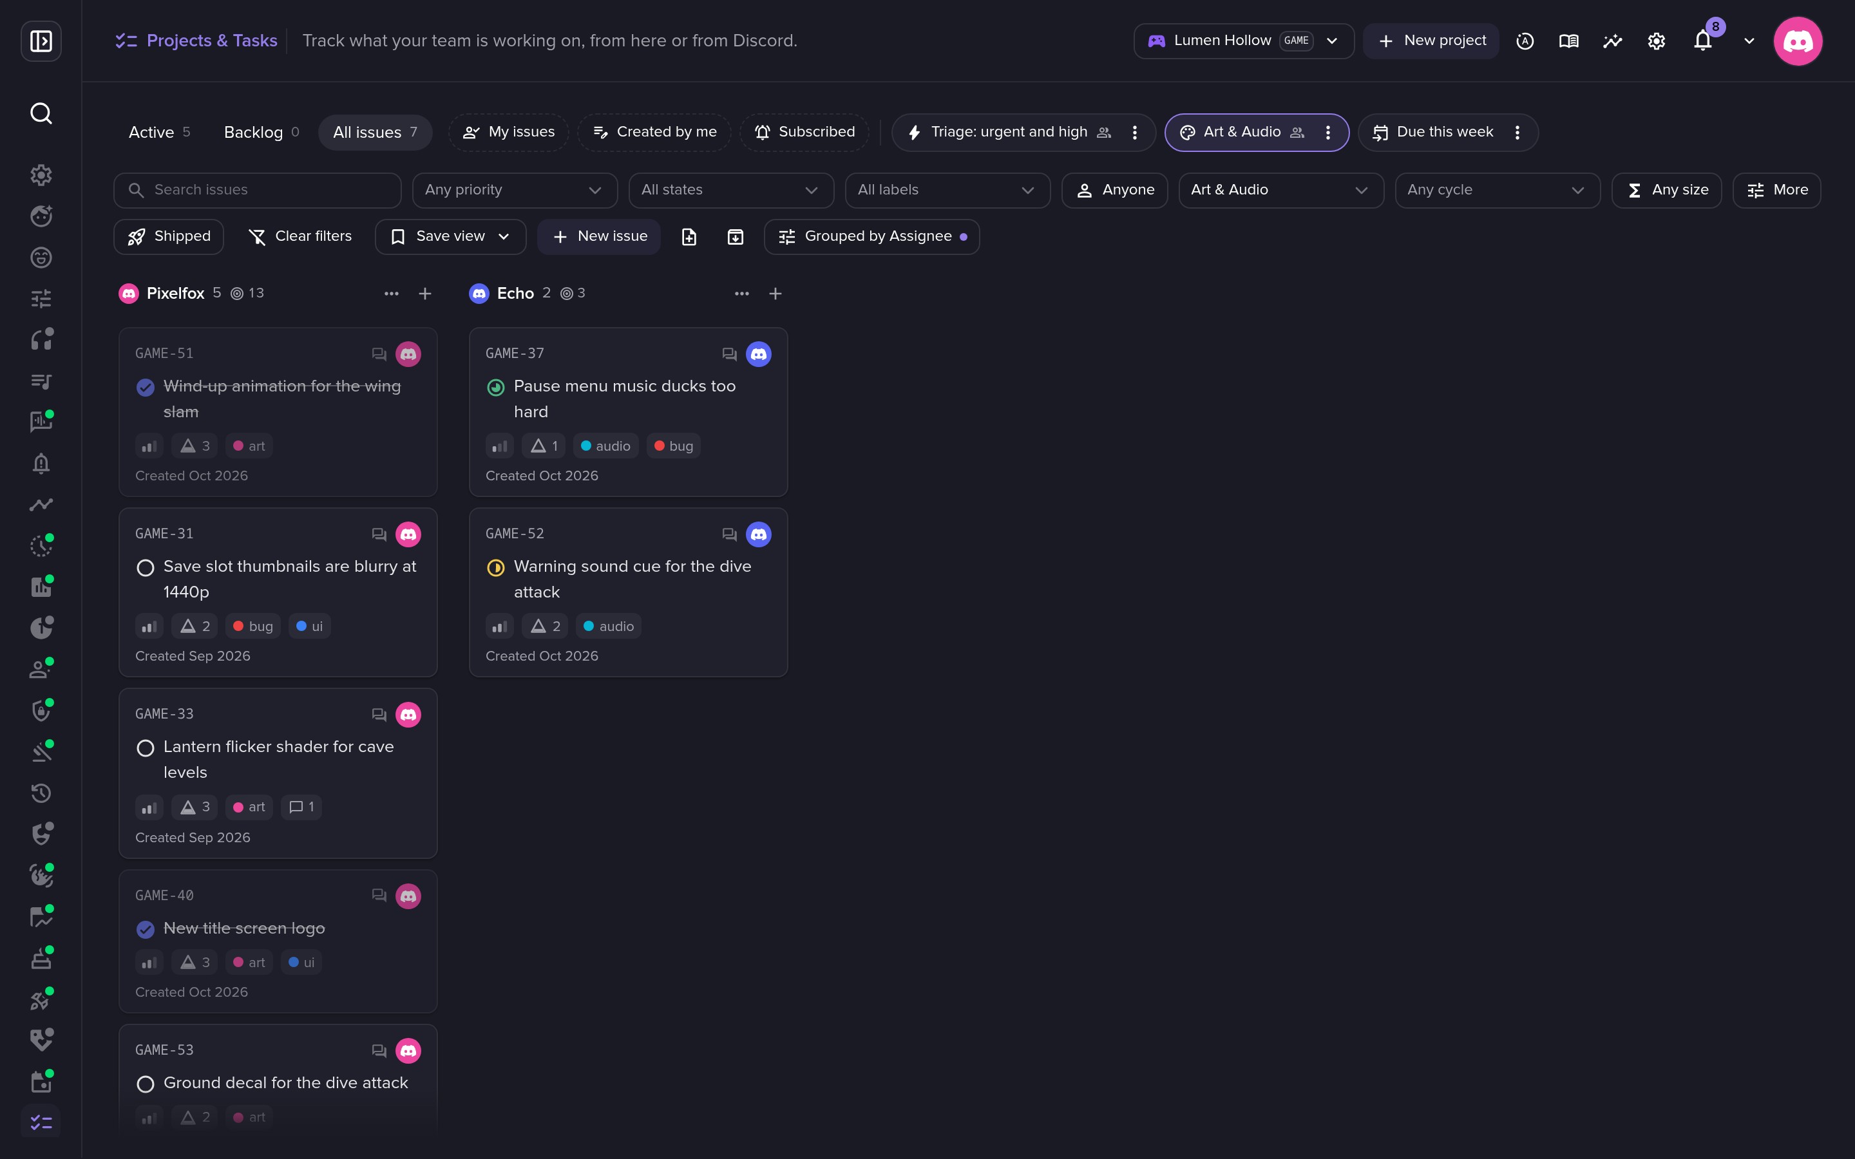Open the notifications bell with badge 8
Viewport: 1855px width, 1159px height.
coord(1702,41)
